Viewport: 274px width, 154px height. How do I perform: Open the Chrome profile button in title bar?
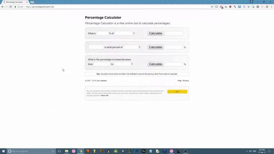pyautogui.click(x=251, y=2)
